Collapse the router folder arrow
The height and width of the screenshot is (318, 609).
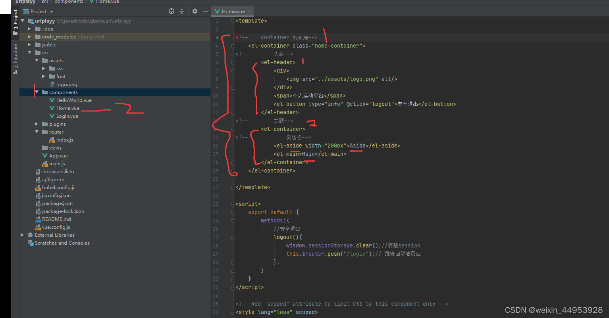(x=37, y=132)
